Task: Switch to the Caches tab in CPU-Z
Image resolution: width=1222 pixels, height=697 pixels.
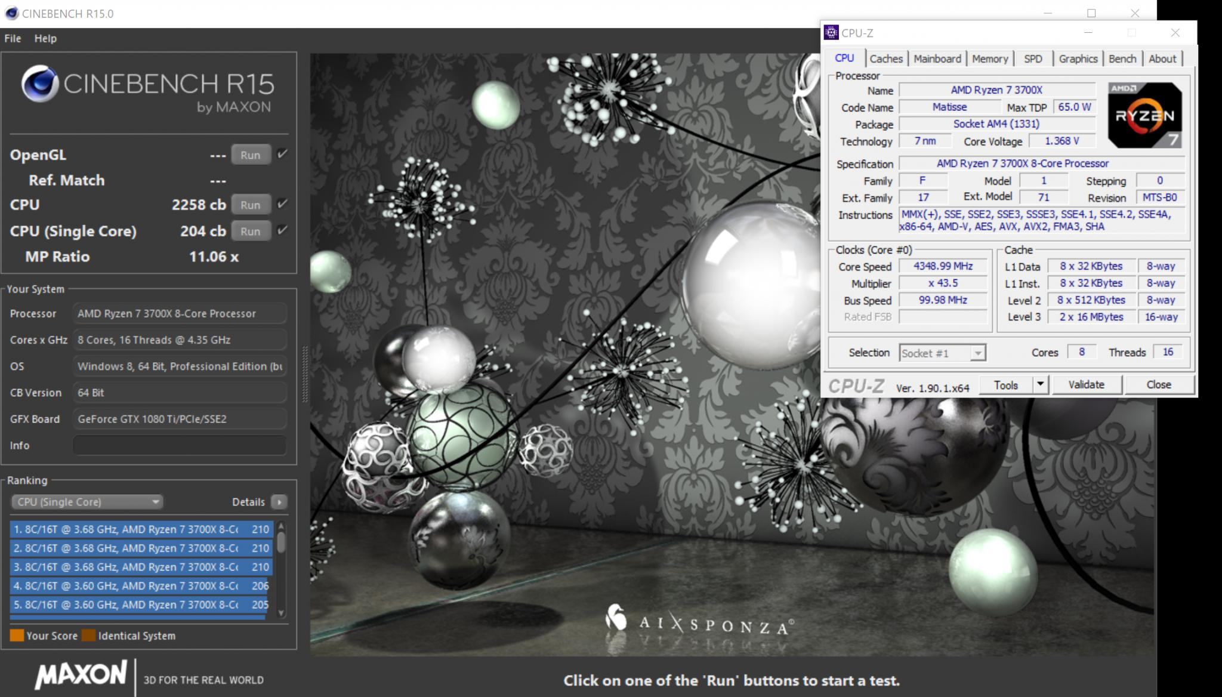Action: 886,58
